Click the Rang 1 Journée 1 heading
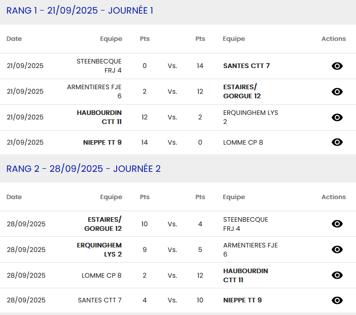This screenshot has width=356, height=315. coord(80,11)
